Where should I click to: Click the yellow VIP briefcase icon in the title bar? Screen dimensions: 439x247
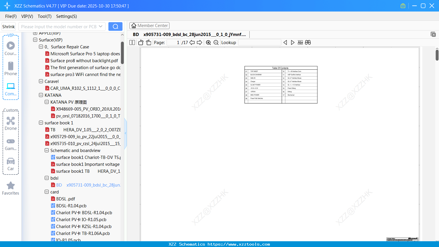tap(403, 6)
